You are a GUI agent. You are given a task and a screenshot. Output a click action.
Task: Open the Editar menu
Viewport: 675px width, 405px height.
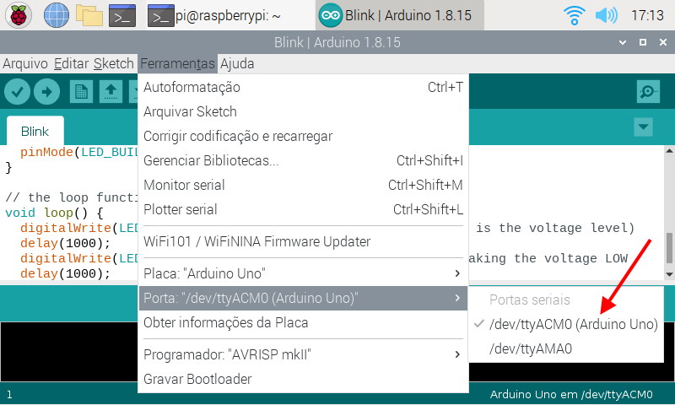71,63
